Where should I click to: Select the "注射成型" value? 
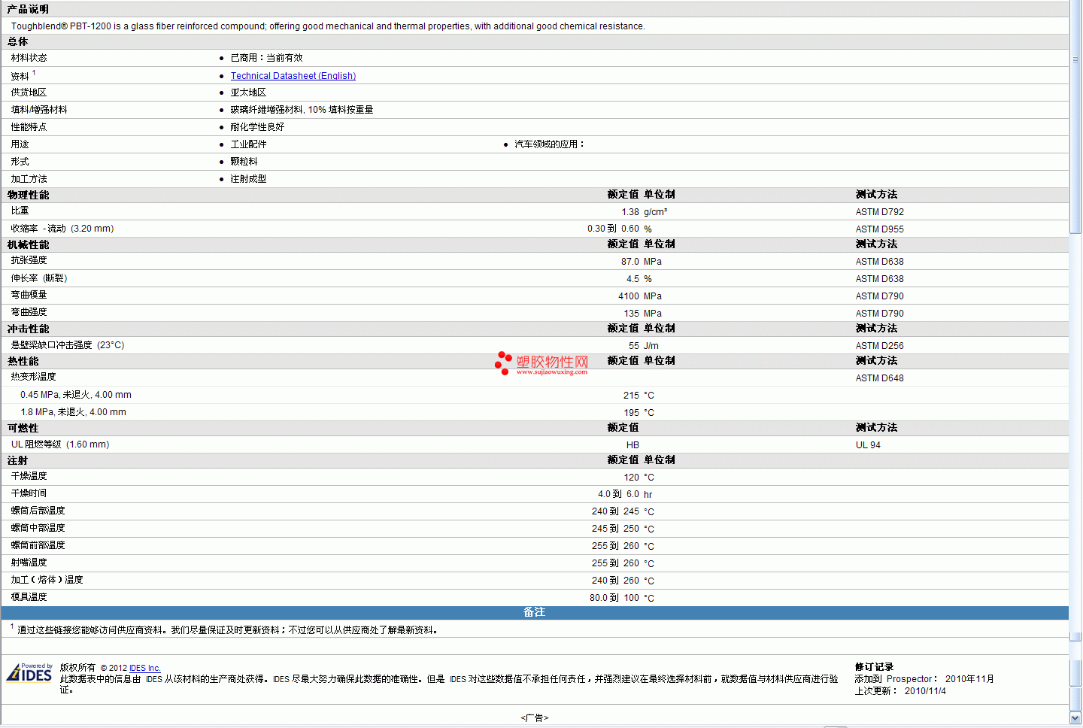[248, 179]
